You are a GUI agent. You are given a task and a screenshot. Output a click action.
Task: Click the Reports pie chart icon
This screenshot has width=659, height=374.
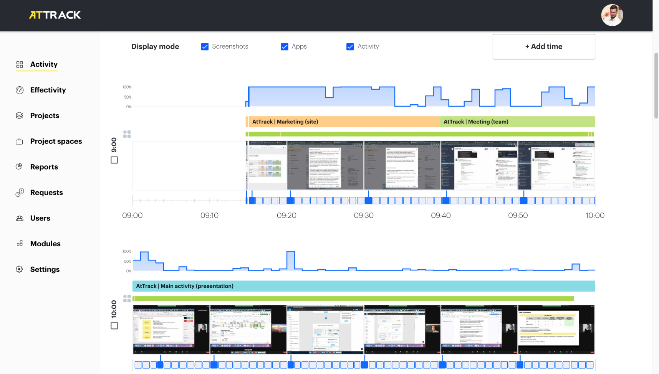click(x=19, y=166)
